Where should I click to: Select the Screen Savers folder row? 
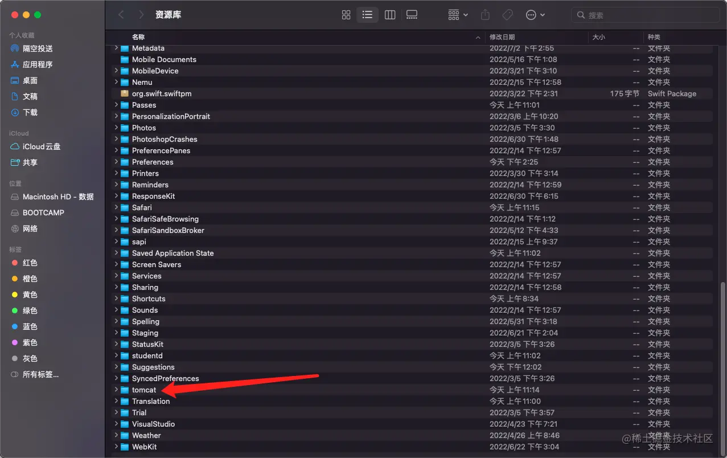[x=412, y=264]
